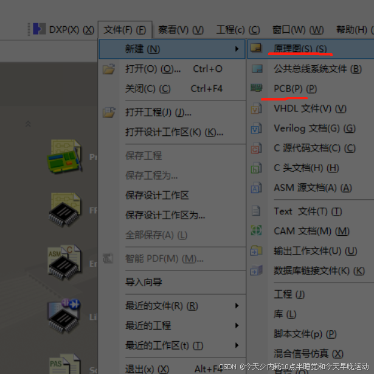Click the 公共总线系统文件 icon

click(257, 69)
